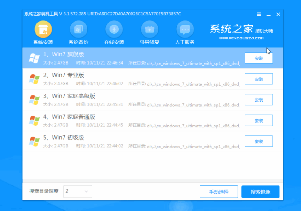
Task: Select the row title 5、Win7 初级版
Action: 64,138
